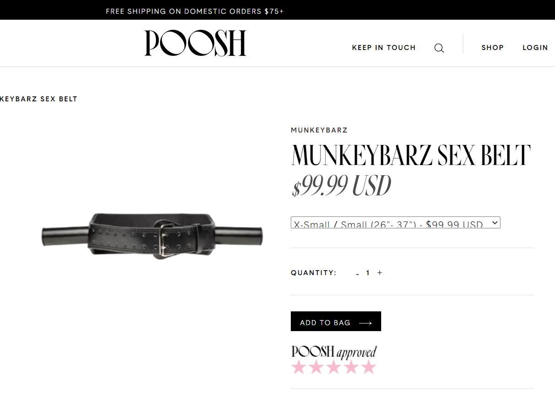Viewport: 555px width, 393px height.
Task: Click the third pink rating star
Action: 333,367
